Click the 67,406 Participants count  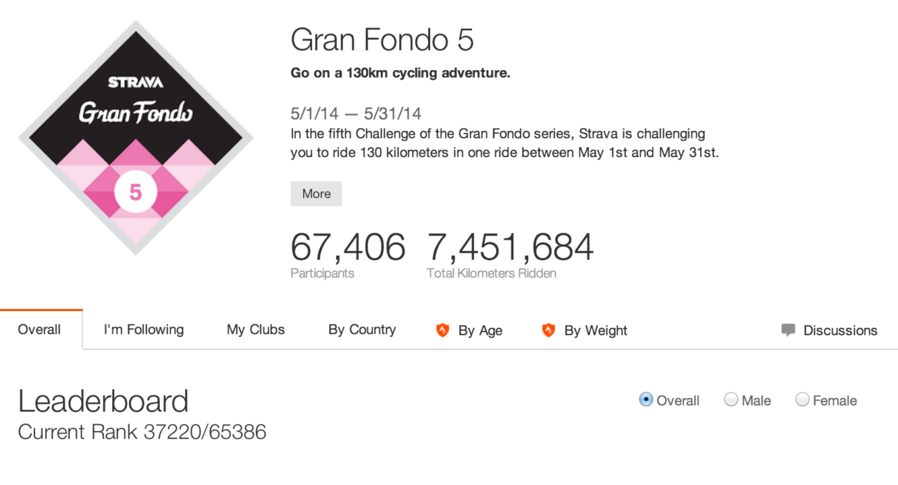coord(348,247)
